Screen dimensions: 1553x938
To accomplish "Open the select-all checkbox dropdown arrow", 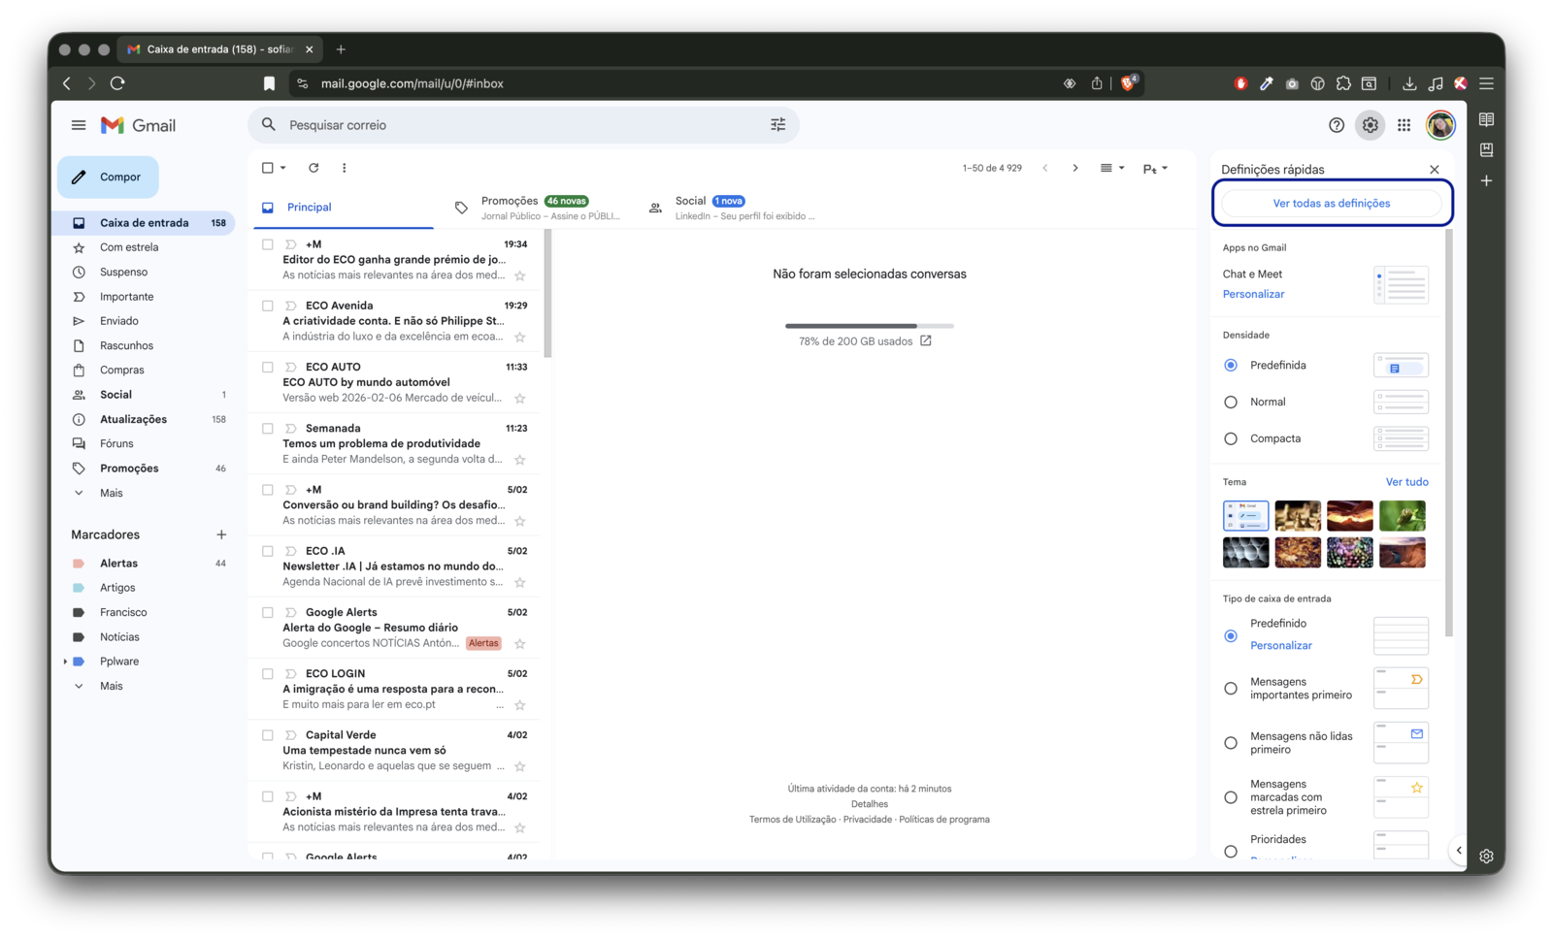I will click(x=283, y=168).
